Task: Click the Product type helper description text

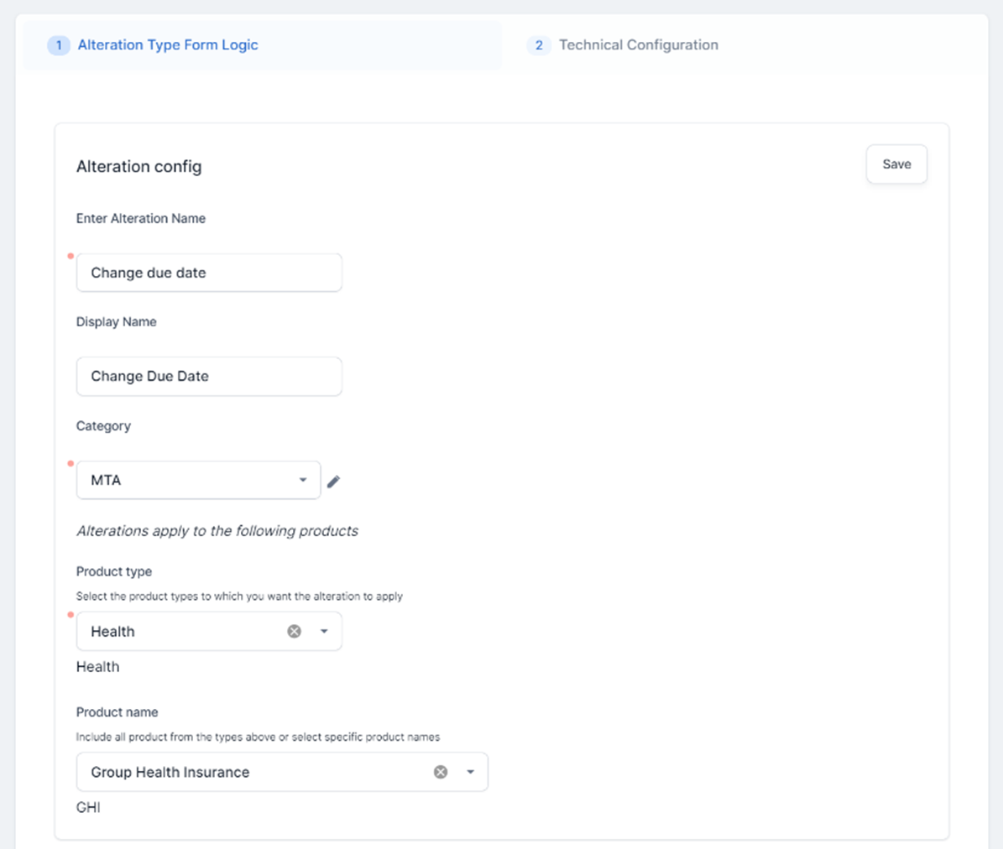Action: pyautogui.click(x=239, y=596)
